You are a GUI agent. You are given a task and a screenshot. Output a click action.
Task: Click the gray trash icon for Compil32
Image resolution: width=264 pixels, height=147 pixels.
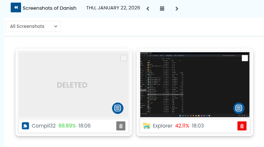tap(121, 126)
